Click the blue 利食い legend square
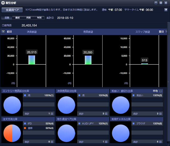The width and height of the screenshot is (170, 146). point(134,95)
